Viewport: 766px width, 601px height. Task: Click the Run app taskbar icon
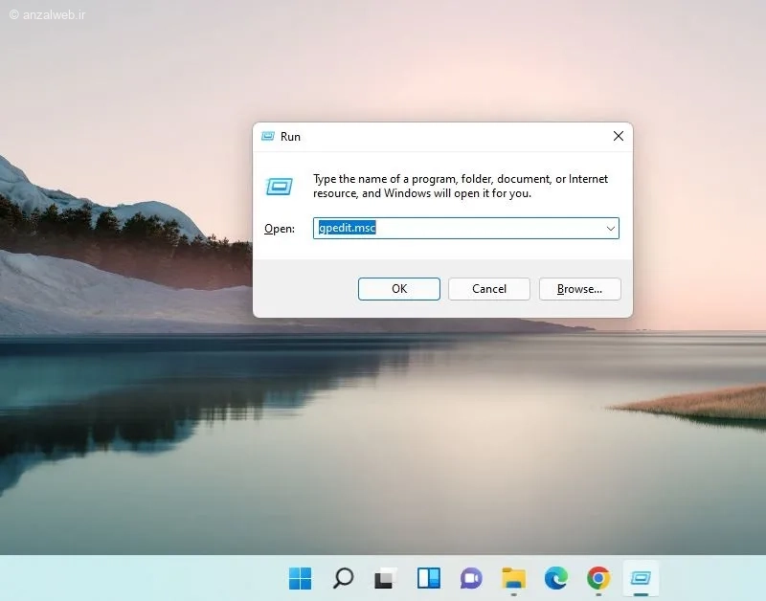pos(639,578)
